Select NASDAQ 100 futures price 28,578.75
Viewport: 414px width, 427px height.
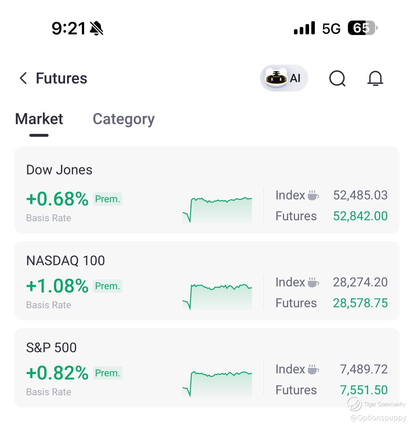click(x=360, y=303)
